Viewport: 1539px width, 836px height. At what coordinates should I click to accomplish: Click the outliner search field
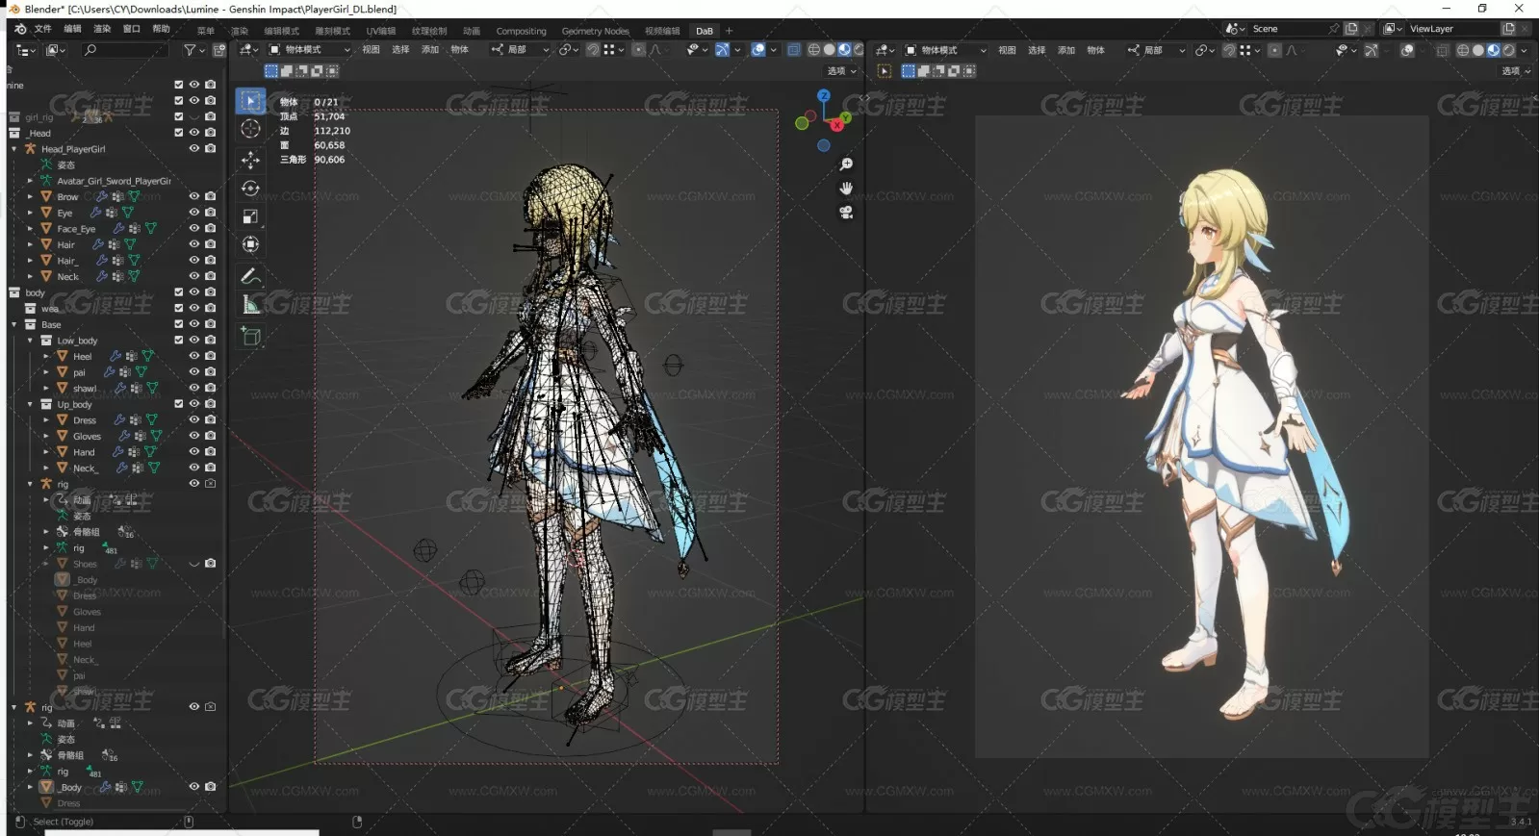(x=125, y=50)
